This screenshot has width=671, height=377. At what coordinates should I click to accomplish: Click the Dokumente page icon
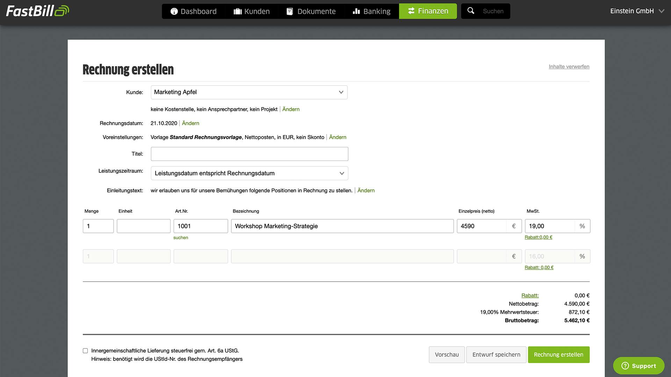[290, 12]
